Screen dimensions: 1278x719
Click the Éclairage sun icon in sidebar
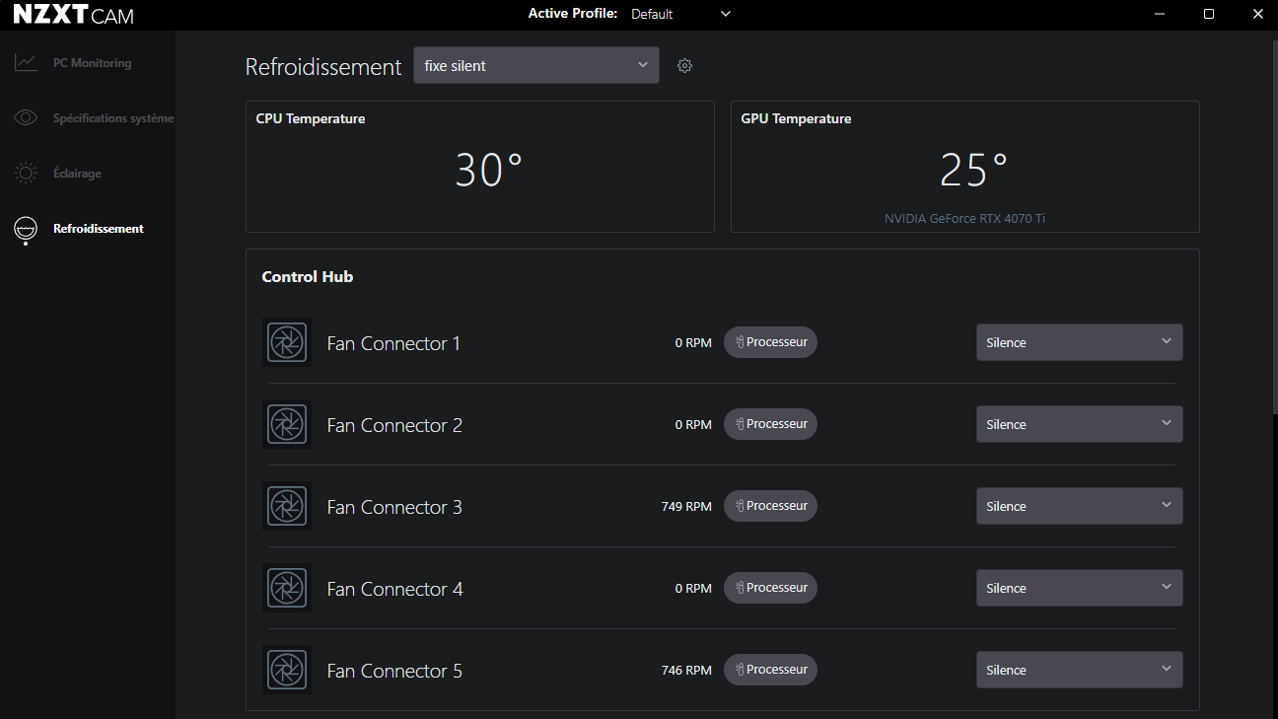coord(26,174)
